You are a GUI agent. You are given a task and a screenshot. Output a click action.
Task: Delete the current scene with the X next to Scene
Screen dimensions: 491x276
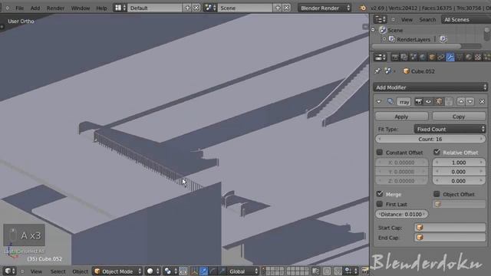pyautogui.click(x=286, y=8)
